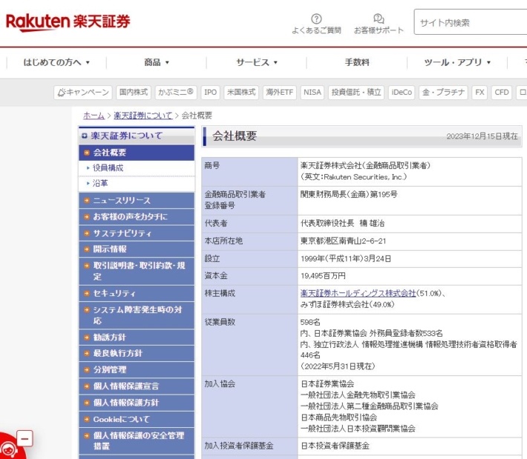This screenshot has height=459, width=527.
Task: Open 個人情報保護の安全管理措置 in the sidebar
Action: pos(137,441)
